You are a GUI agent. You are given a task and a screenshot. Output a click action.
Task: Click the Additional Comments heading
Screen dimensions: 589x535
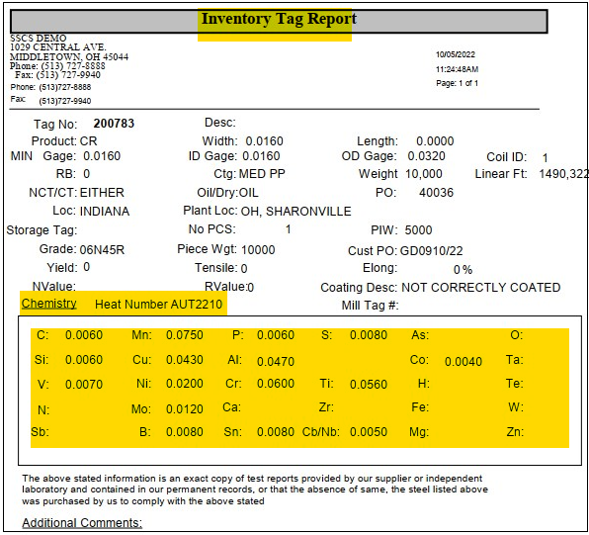(x=82, y=523)
